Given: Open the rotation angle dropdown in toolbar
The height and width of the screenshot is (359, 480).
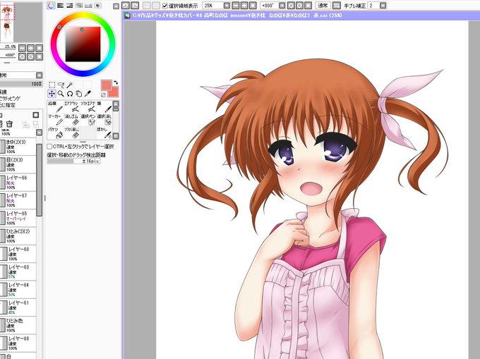Looking at the screenshot, I should (282, 6).
